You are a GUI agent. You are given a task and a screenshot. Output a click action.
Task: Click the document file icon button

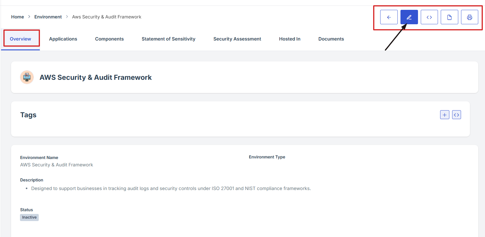tap(449, 17)
